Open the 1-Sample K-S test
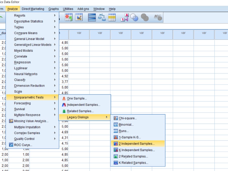 pos(130,137)
